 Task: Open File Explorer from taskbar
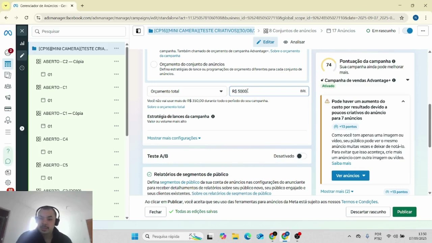[x=235, y=236]
